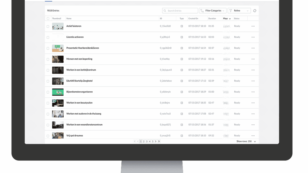Open more actions for Bijeenkomsten organiseren

click(253, 92)
